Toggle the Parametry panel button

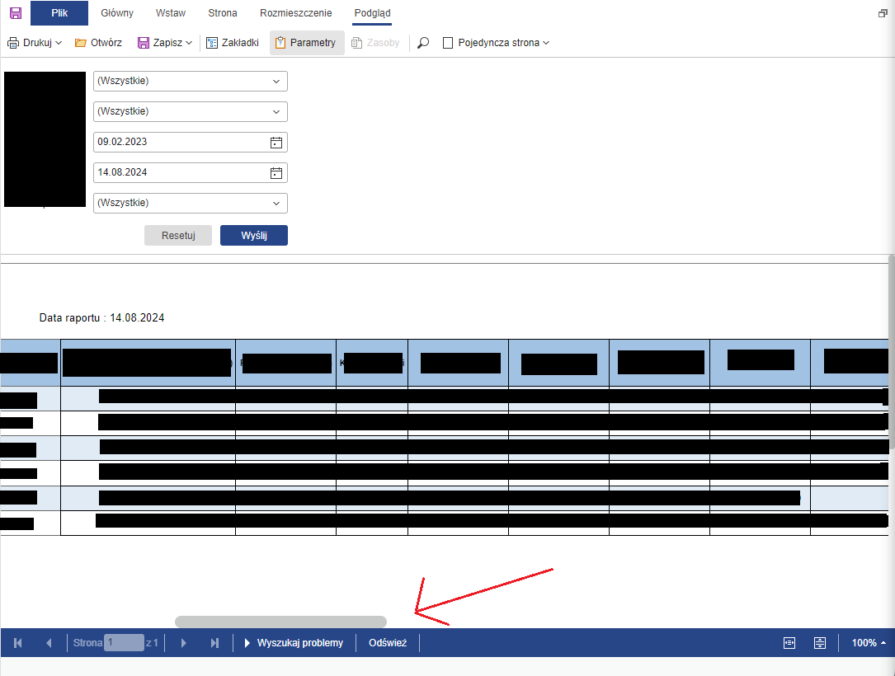[307, 43]
